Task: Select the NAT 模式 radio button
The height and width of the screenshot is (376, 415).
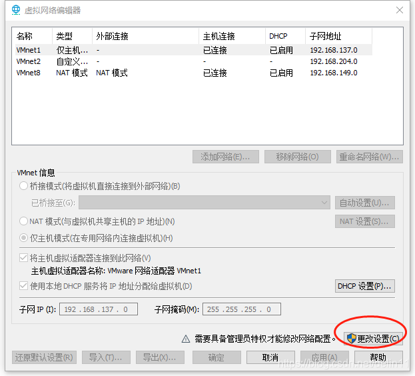Action: 23,221
